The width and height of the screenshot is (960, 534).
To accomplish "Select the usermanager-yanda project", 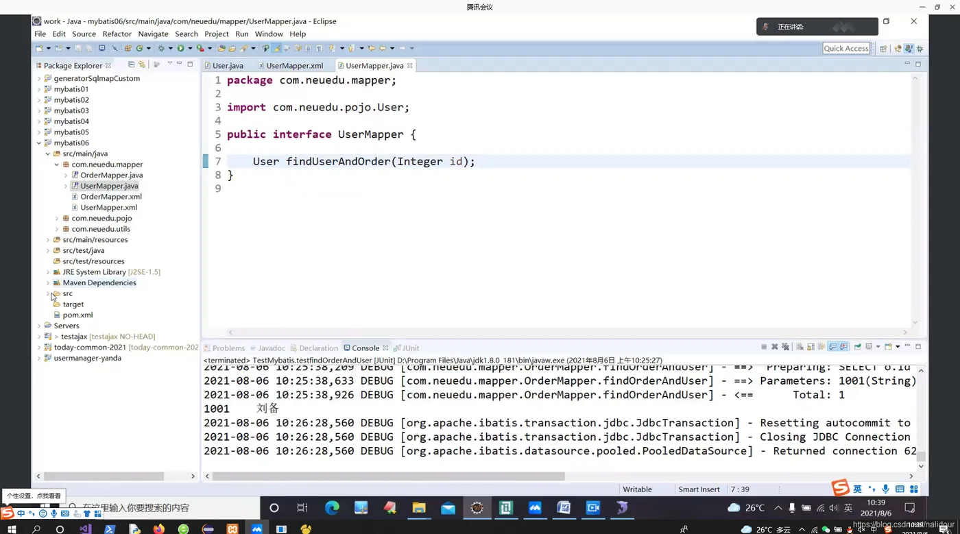I will (87, 359).
